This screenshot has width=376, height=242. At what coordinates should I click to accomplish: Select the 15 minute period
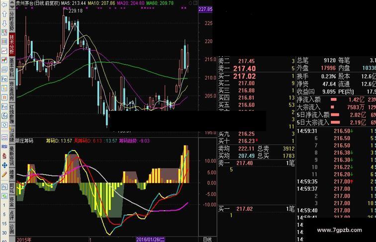coord(4,224)
